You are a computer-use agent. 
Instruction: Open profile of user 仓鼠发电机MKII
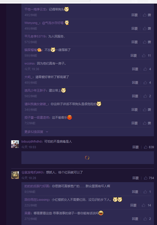click(32, 172)
